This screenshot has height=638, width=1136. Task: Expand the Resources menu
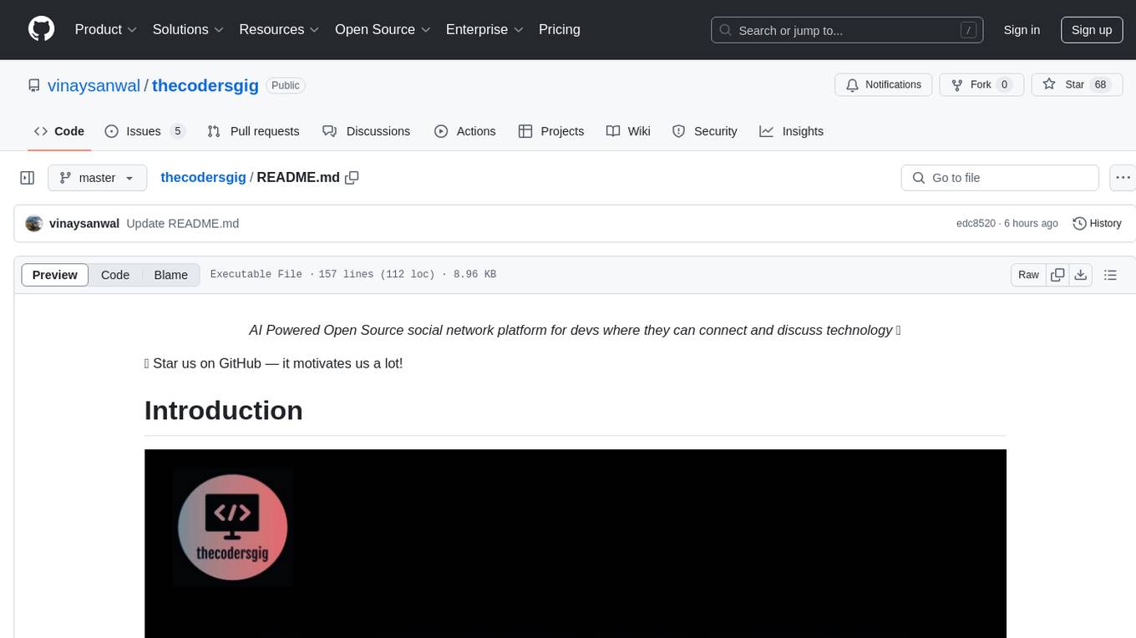[279, 29]
